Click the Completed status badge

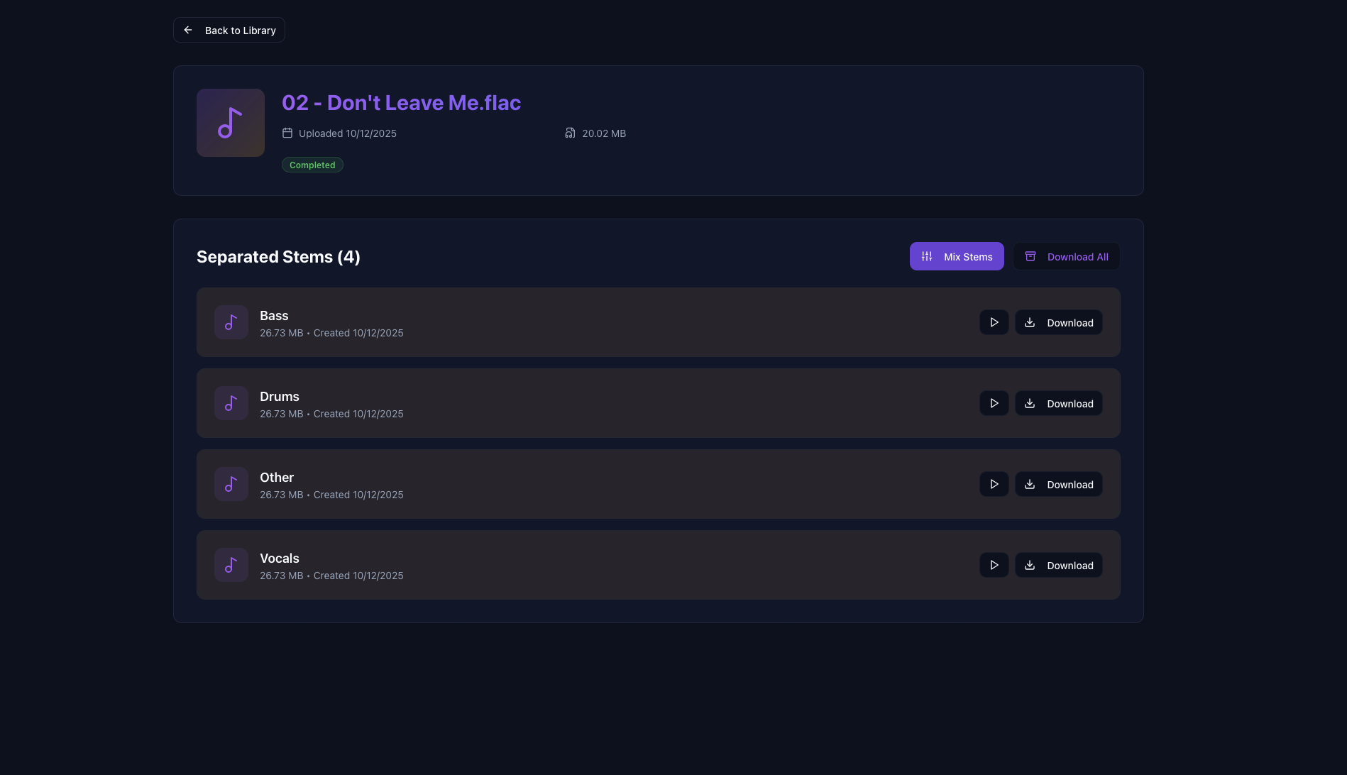click(312, 165)
